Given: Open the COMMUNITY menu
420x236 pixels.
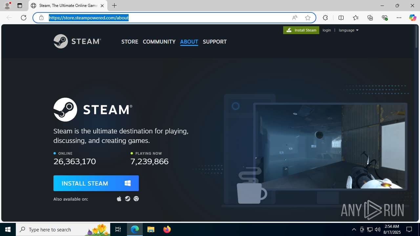Looking at the screenshot, I should (159, 42).
